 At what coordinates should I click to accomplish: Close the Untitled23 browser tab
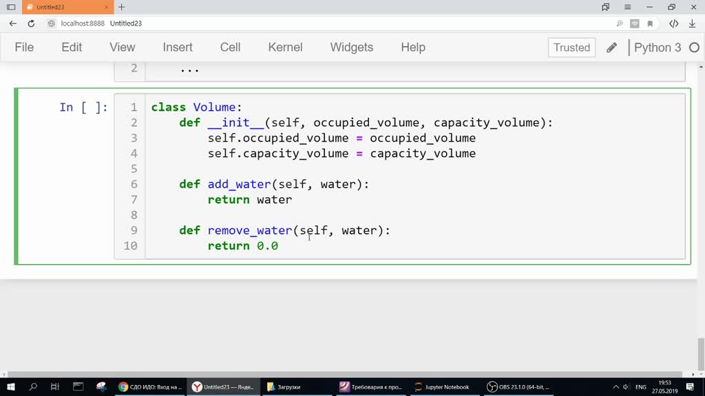coord(106,7)
